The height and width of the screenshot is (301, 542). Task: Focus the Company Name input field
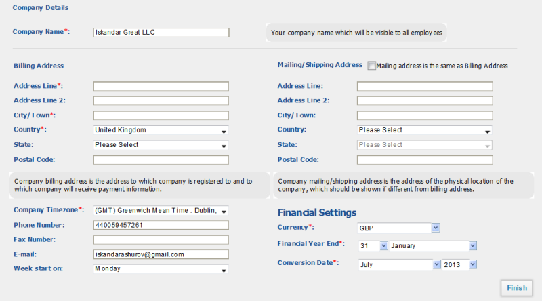(x=161, y=33)
